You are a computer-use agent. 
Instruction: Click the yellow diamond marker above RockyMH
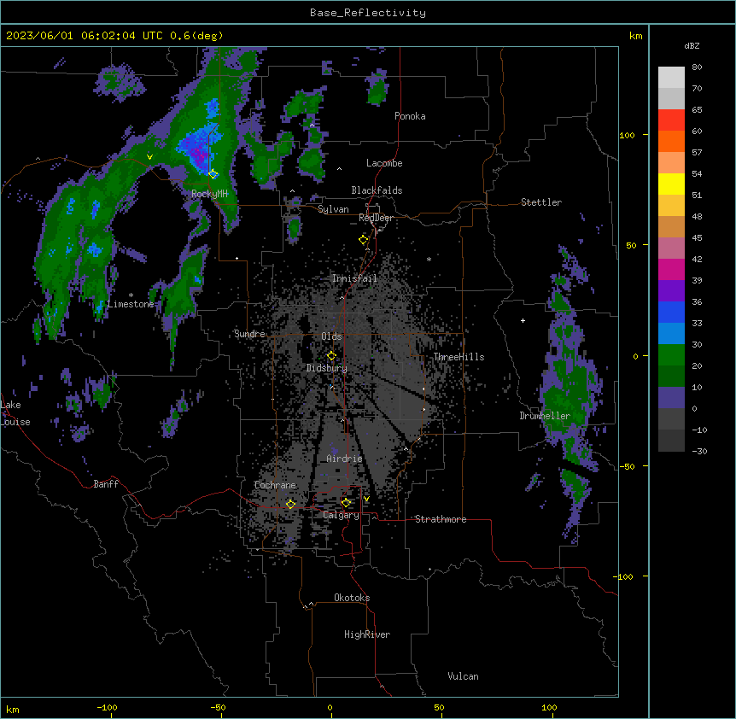pyautogui.click(x=213, y=174)
